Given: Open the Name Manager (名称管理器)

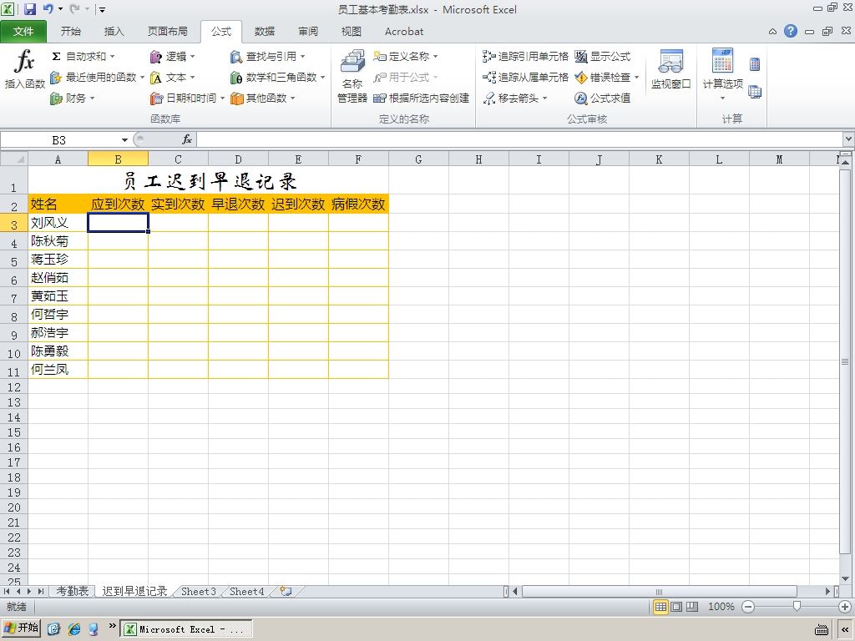Looking at the screenshot, I should point(352,76).
